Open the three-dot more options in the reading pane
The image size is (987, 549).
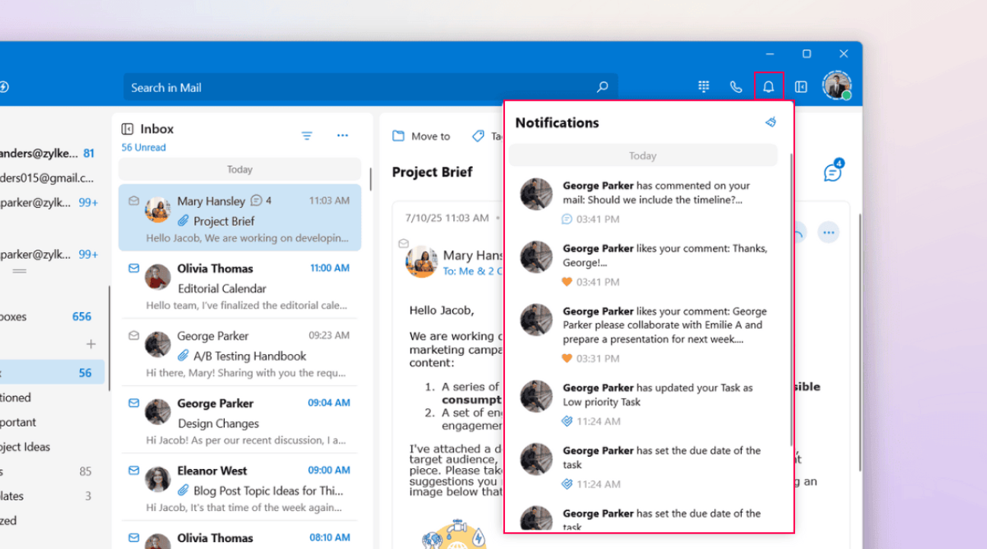coord(829,231)
